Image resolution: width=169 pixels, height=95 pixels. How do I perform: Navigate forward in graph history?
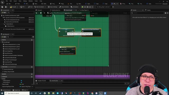point(44,13)
